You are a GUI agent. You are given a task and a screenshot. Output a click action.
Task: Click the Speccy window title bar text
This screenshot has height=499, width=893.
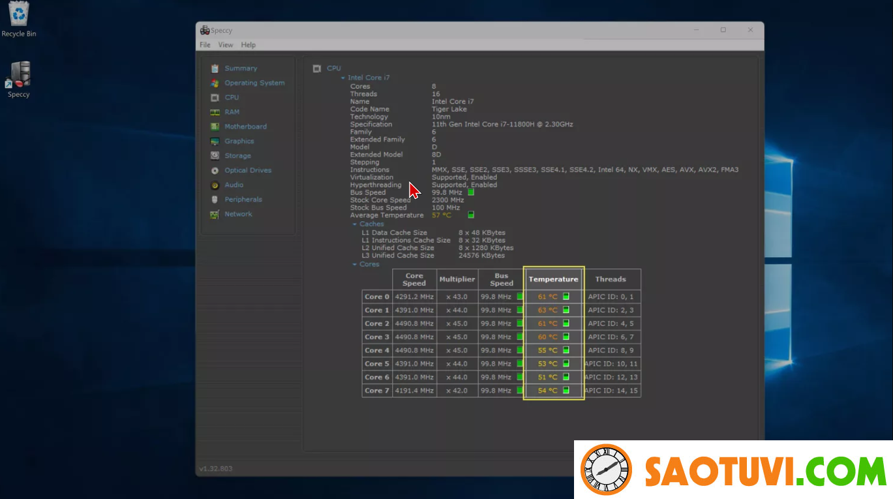click(x=222, y=31)
